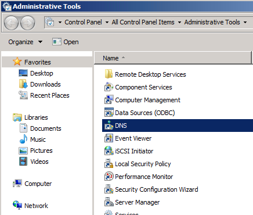
Task: Click the Remote Desktop Services folder icon
Action: [x=109, y=74]
